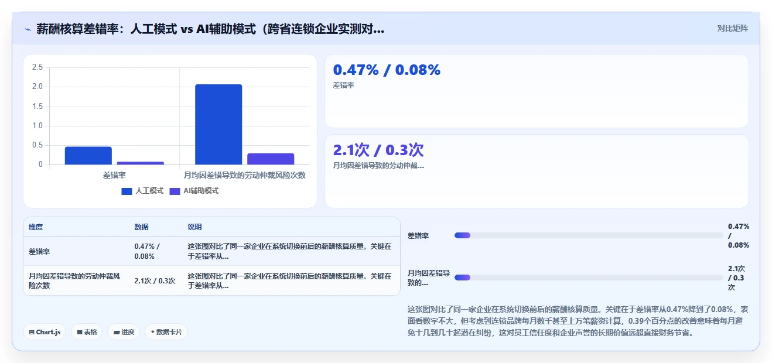Select the 0.47% / 0.08% data card
772x363 pixels.
[537, 91]
